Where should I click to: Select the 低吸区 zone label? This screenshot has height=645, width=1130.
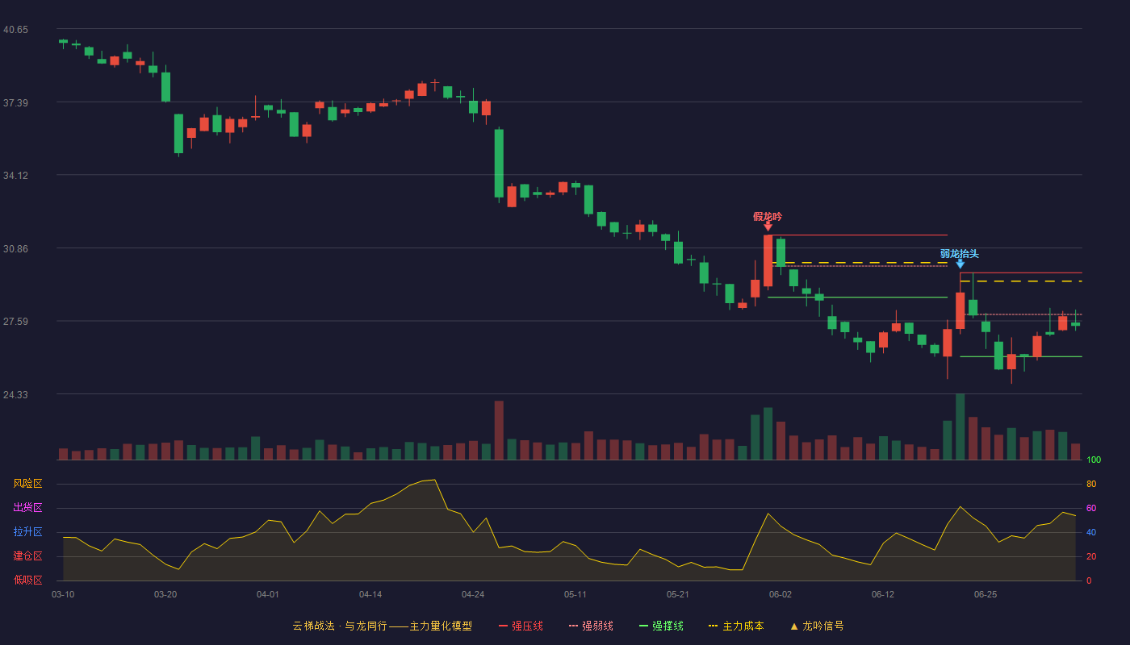tap(27, 580)
